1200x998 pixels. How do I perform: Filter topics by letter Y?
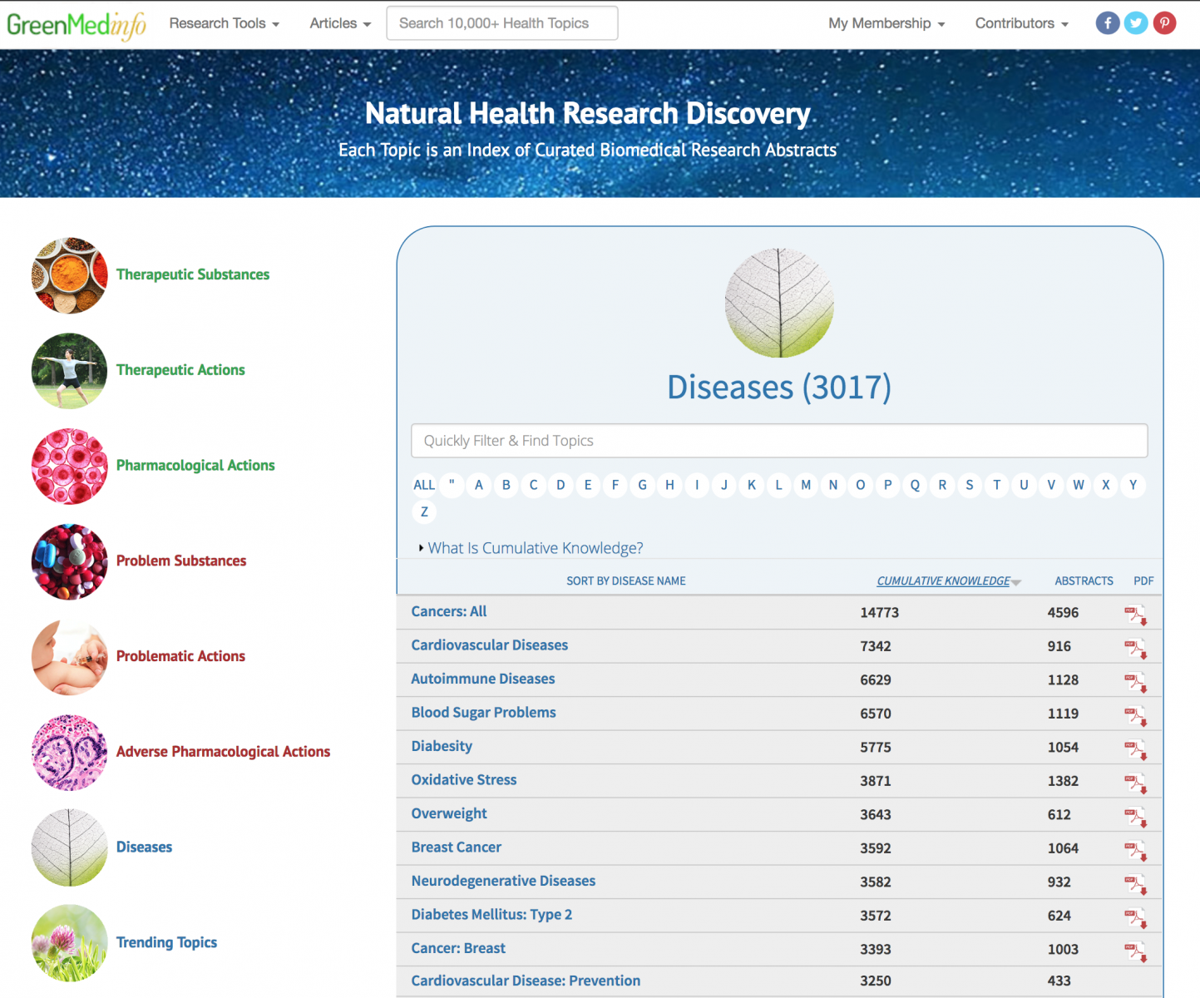tap(1133, 485)
